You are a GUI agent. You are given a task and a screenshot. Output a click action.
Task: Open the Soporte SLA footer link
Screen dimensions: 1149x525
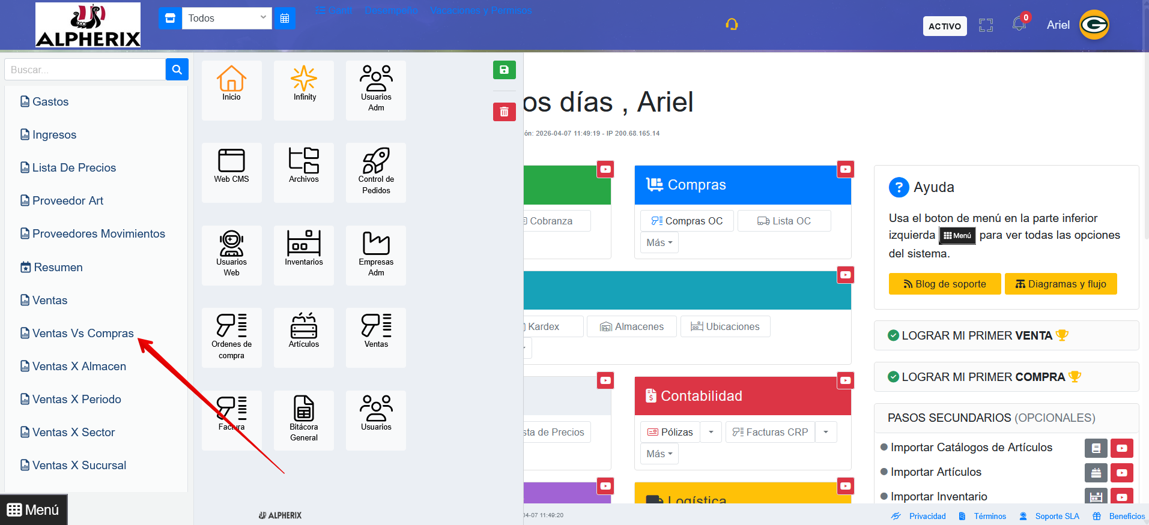pyautogui.click(x=1057, y=516)
